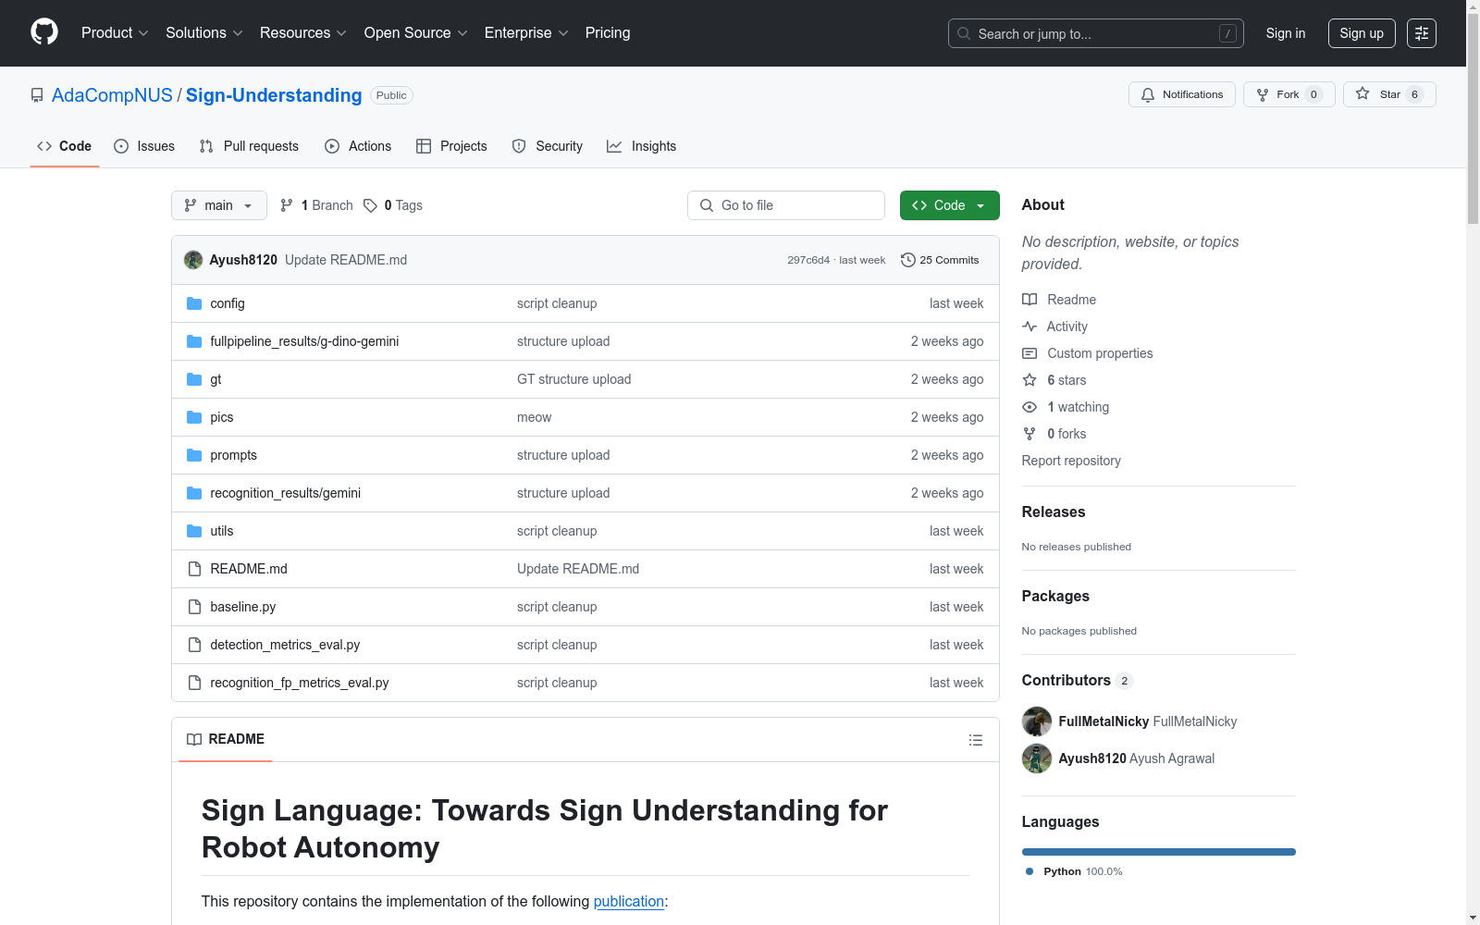Click the Go to file input
Screen dimensions: 1480x925
pos(786,205)
